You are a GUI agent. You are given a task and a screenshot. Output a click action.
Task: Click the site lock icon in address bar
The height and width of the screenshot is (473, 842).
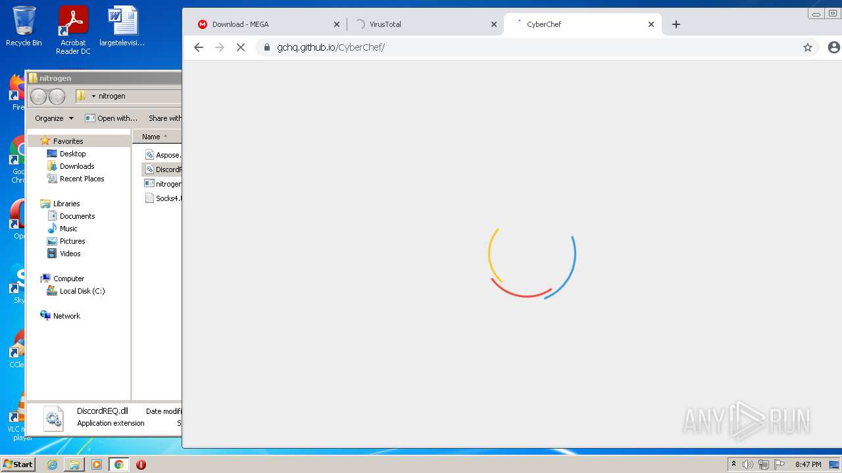266,47
